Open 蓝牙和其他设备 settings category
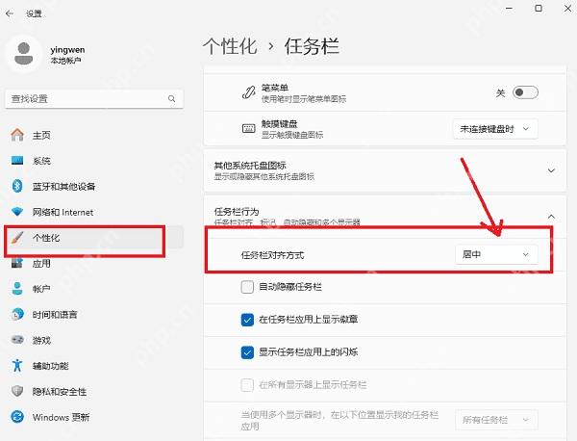 [x=93, y=186]
